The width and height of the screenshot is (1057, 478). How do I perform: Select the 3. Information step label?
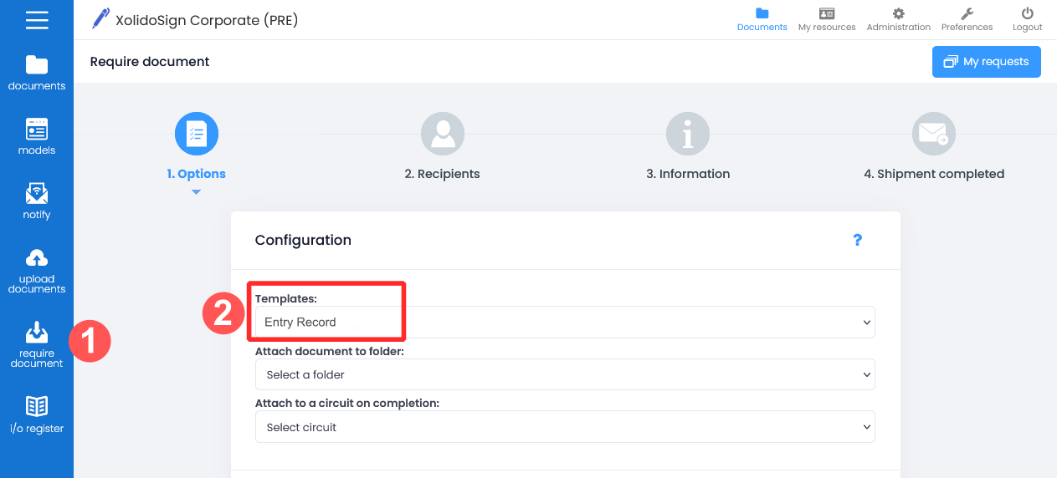688,174
